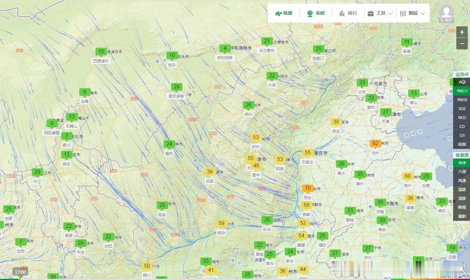Open the 巴彦淖尔 marker showing 18
This screenshot has height=280, width=470.
101,52
